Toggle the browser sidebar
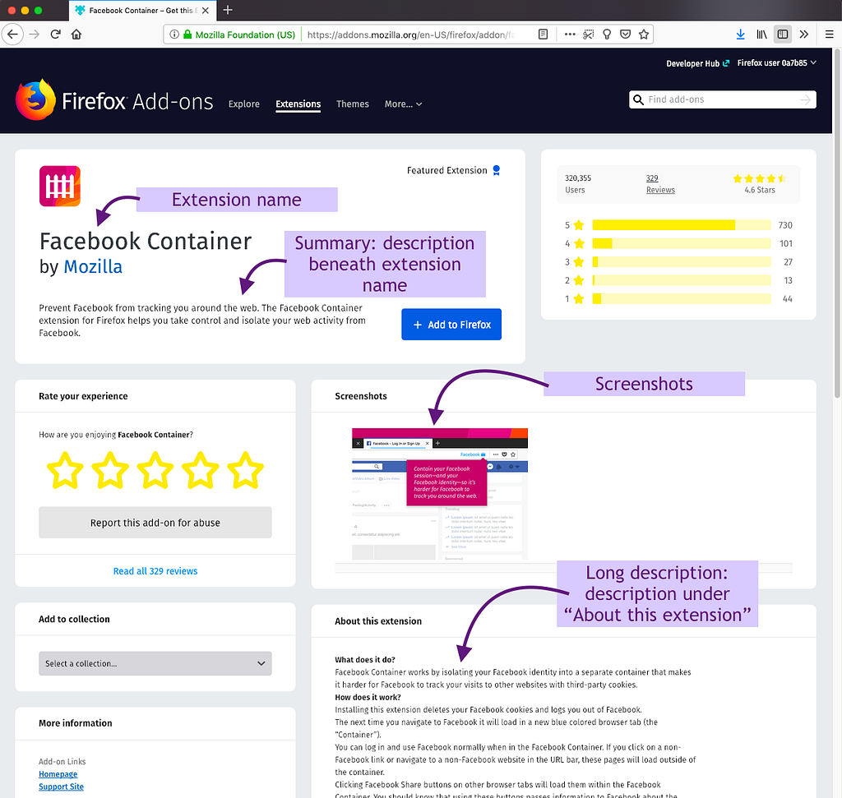The image size is (842, 798). click(x=783, y=35)
